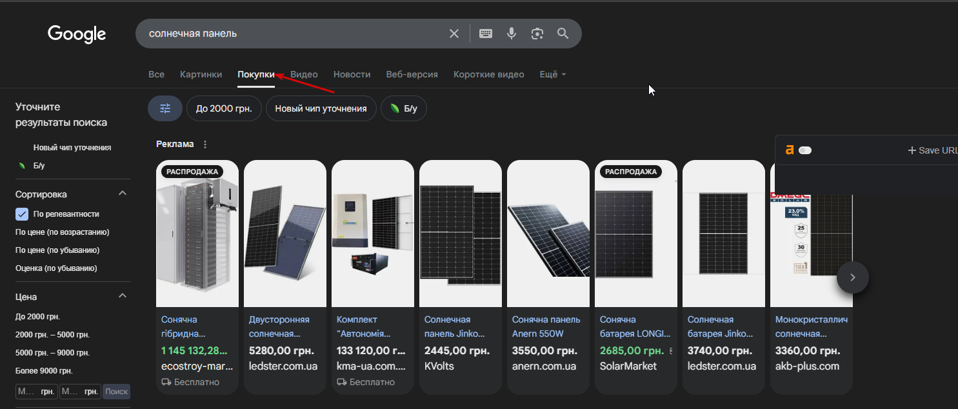The width and height of the screenshot is (958, 409).
Task: Click seller anern.com.ua
Action: click(544, 366)
